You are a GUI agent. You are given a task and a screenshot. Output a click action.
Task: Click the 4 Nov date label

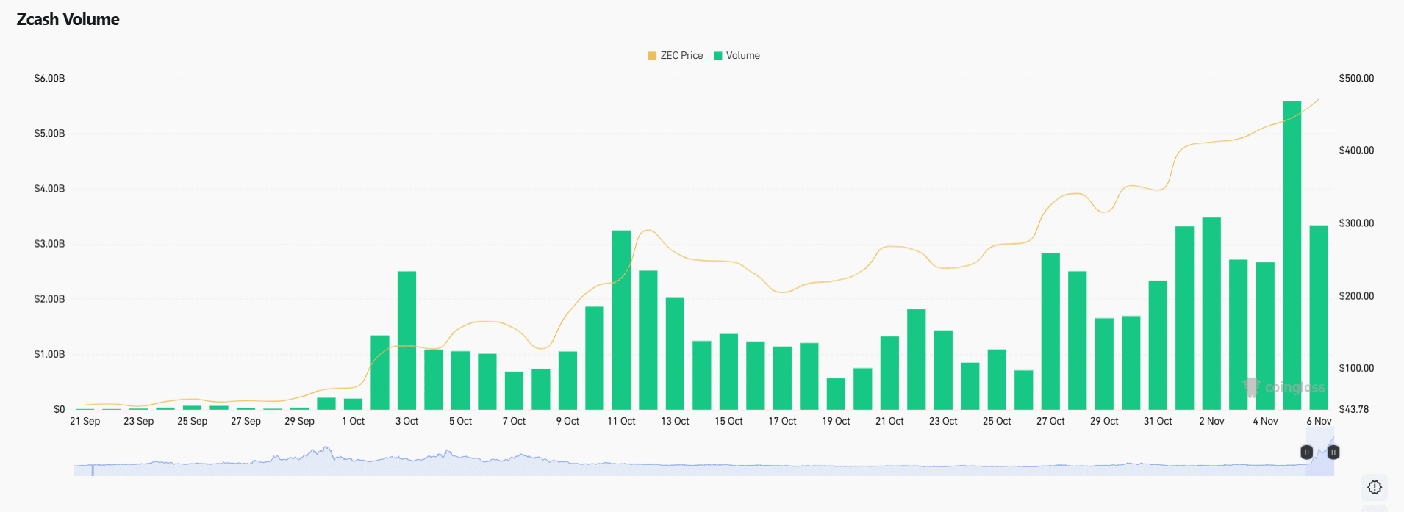tap(1265, 421)
